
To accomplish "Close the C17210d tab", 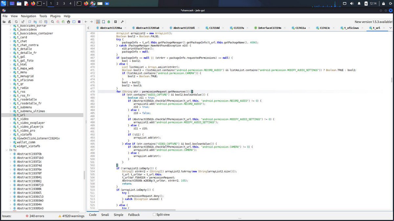I will point(223,28).
